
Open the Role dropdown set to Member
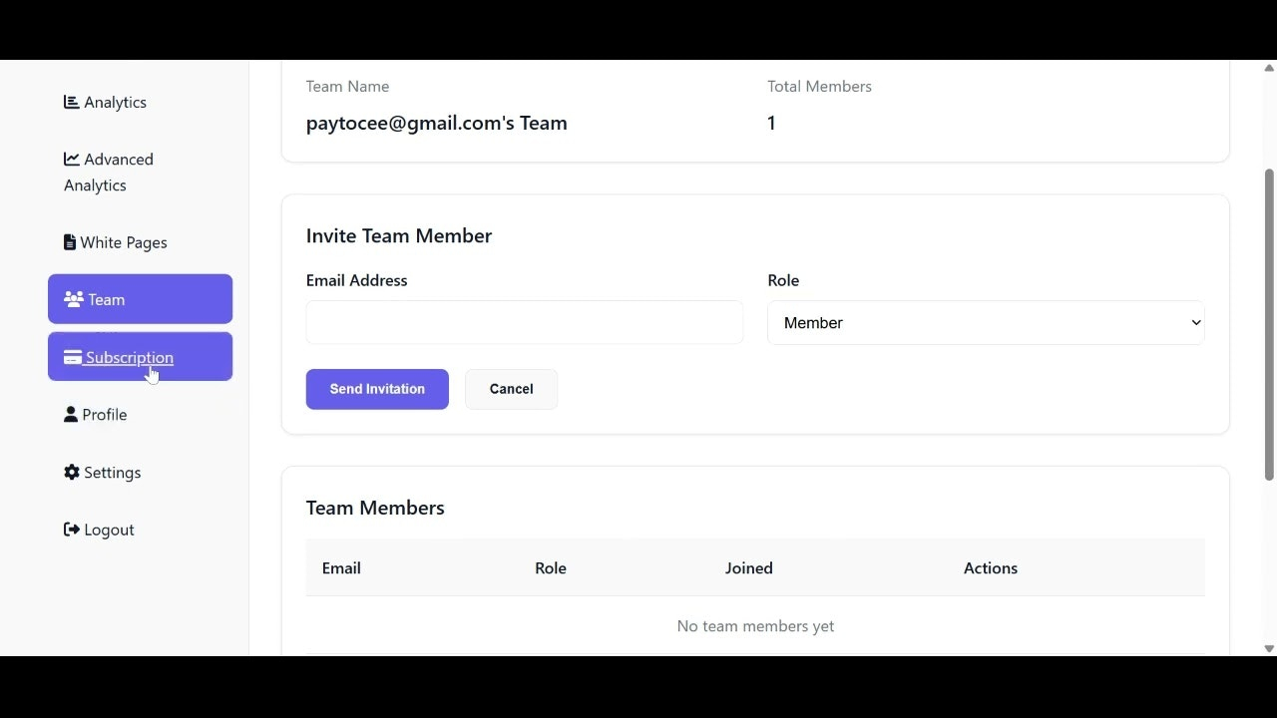(985, 323)
